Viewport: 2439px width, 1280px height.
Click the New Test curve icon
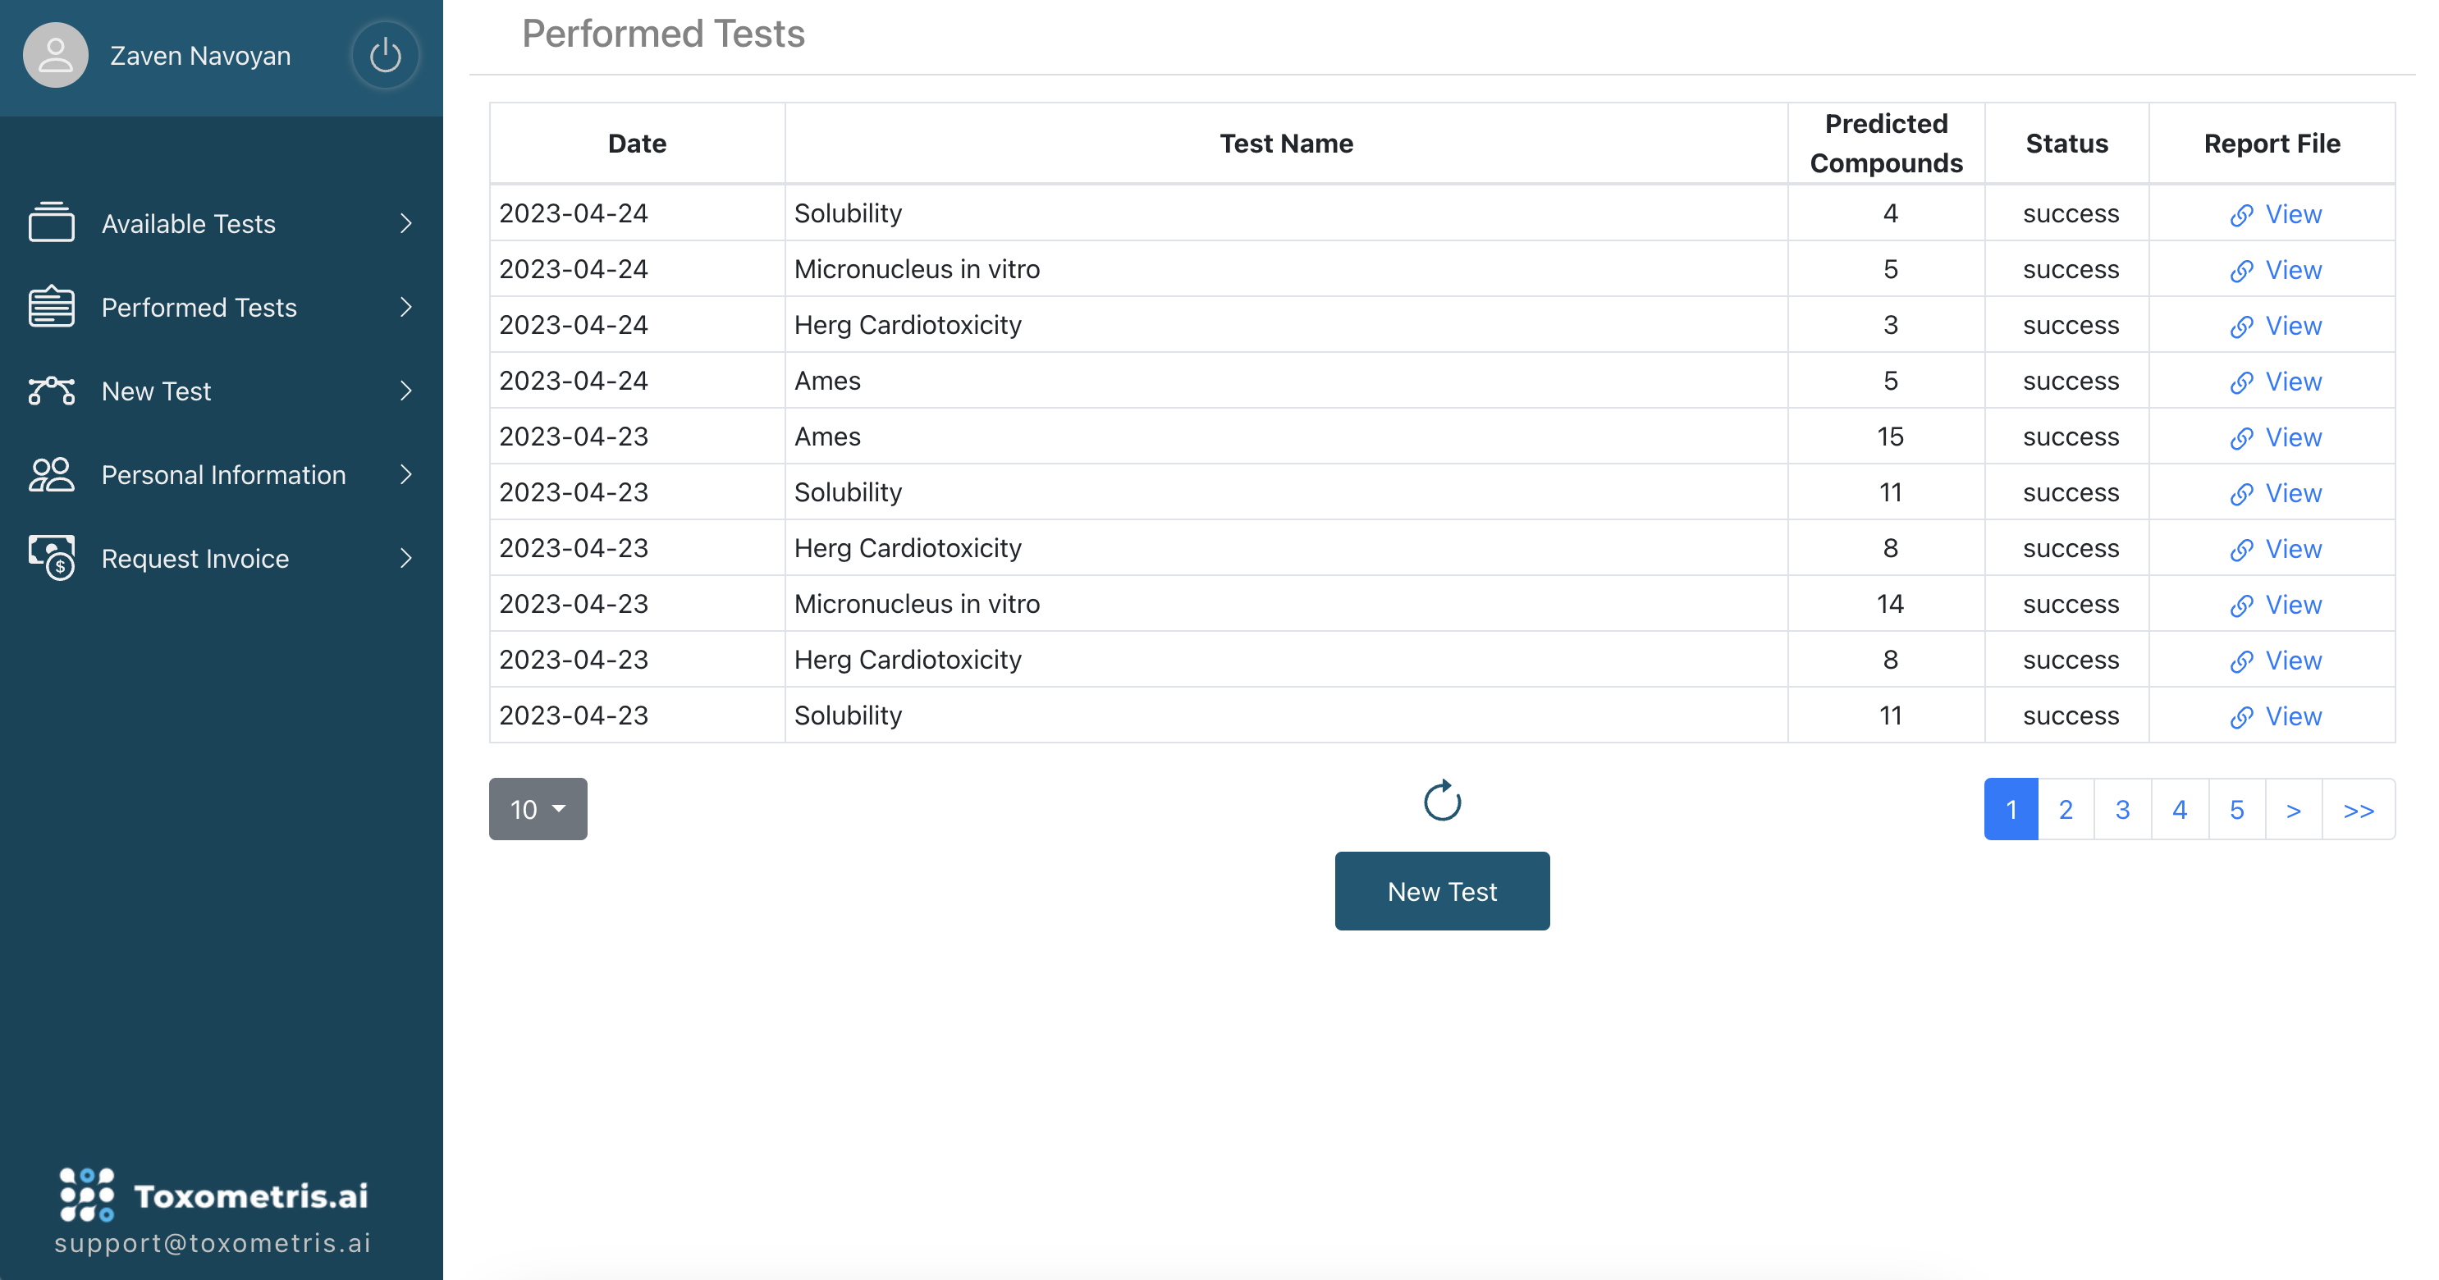tap(51, 390)
